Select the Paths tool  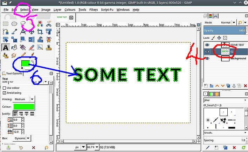(x=6, y=32)
